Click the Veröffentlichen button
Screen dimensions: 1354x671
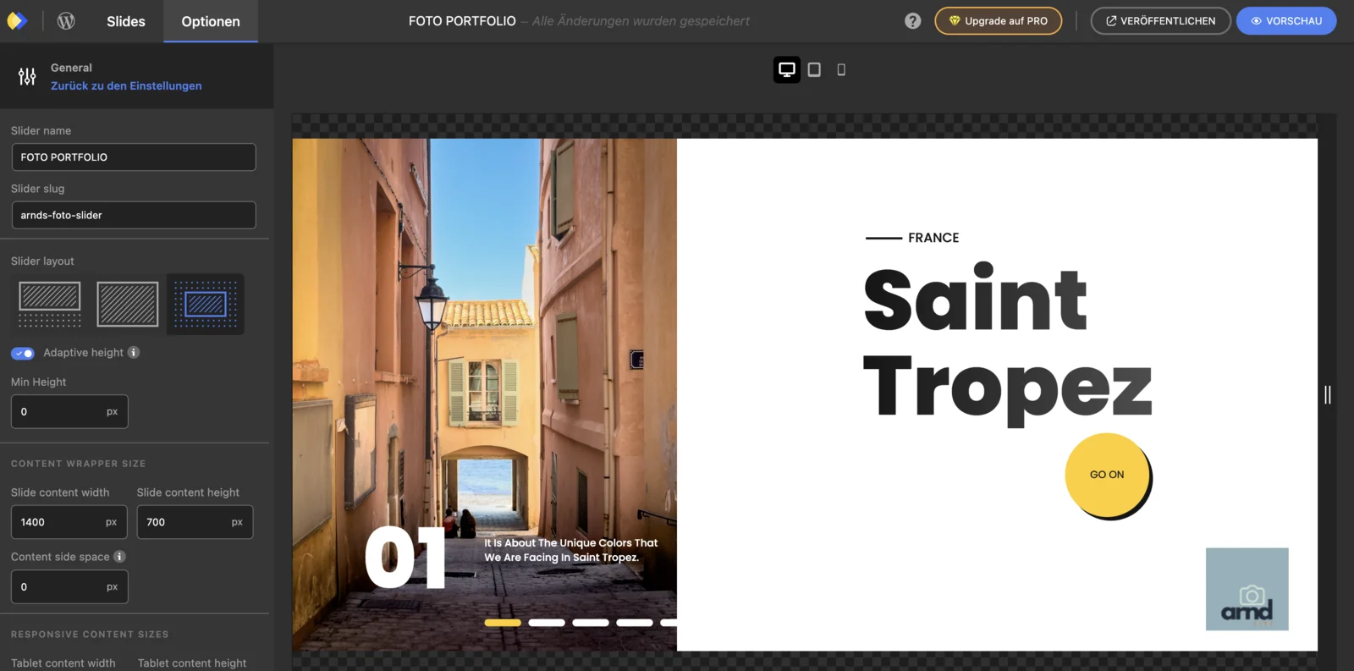(1160, 21)
